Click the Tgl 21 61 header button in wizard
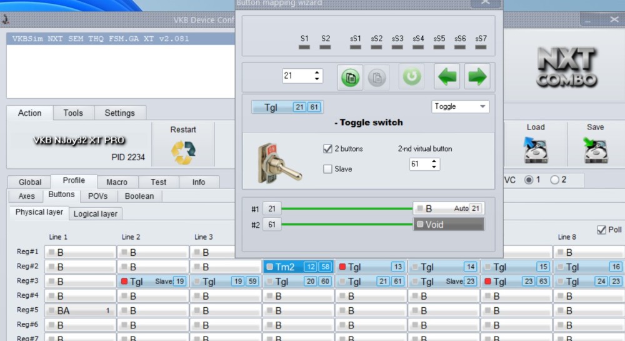Image resolution: width=625 pixels, height=341 pixels. point(287,107)
